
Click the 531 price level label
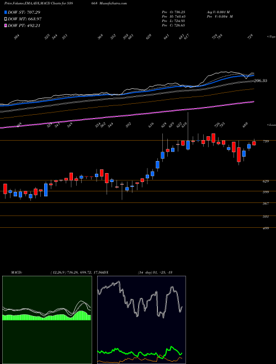pyautogui.click(x=266, y=217)
